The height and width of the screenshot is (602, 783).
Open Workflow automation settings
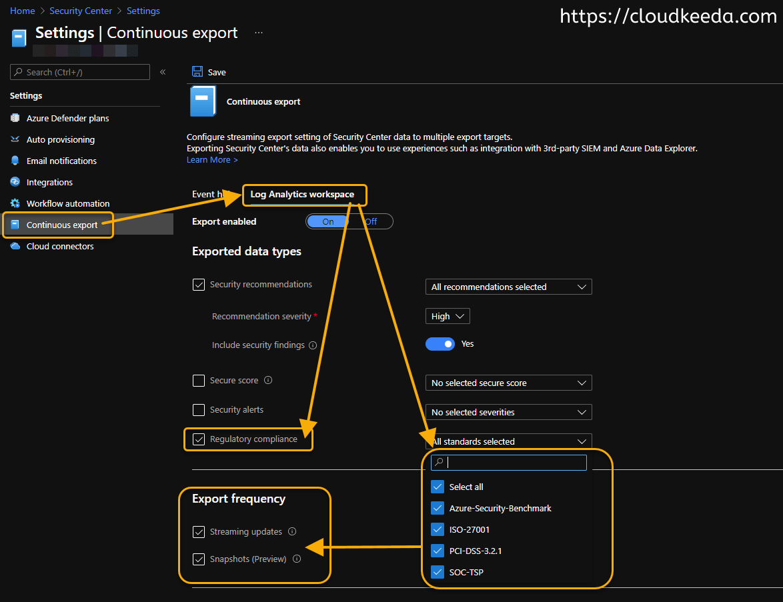[x=68, y=203]
